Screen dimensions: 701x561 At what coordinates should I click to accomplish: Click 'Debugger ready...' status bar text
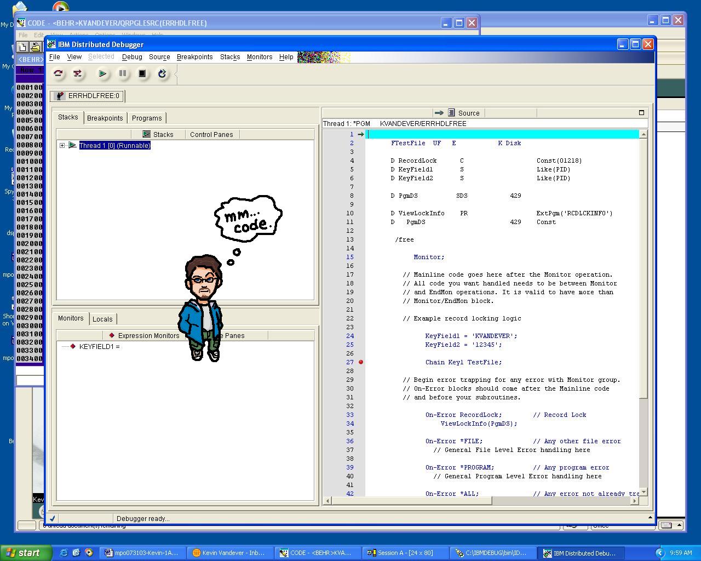[x=143, y=518]
